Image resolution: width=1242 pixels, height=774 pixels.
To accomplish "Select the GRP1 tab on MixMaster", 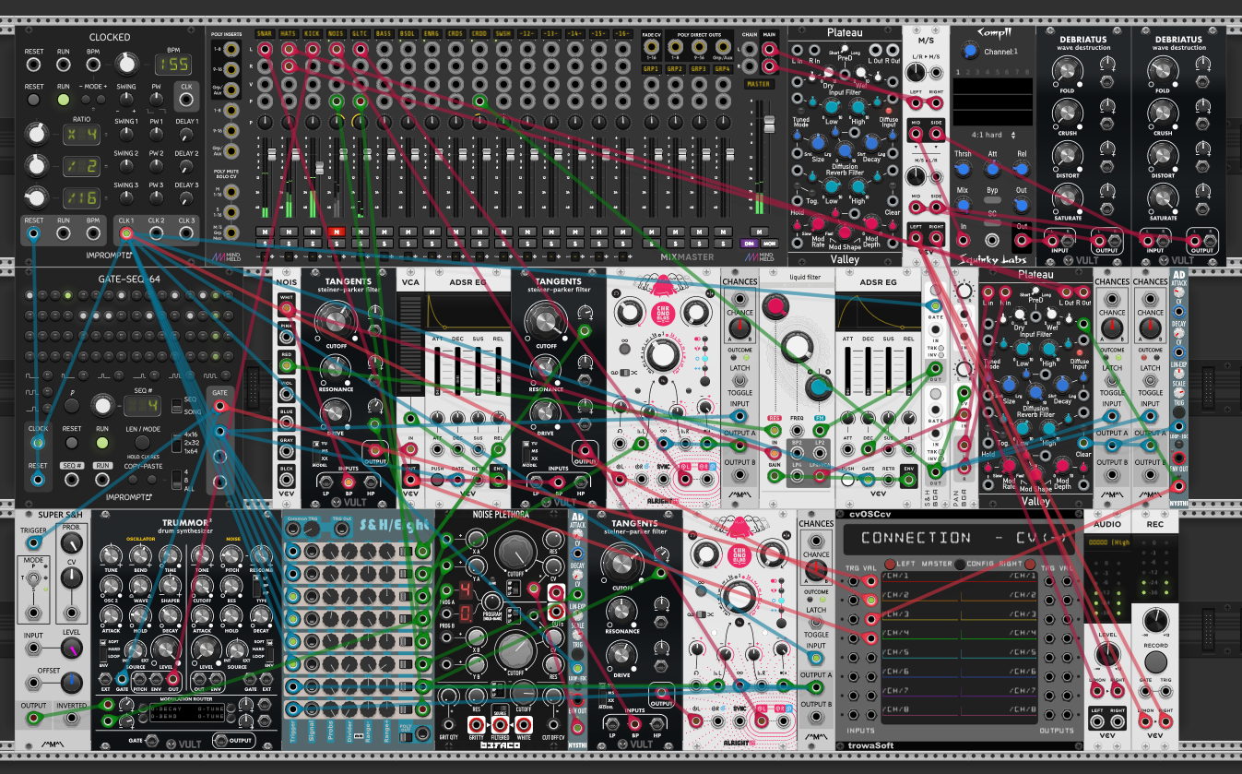I will click(x=651, y=68).
